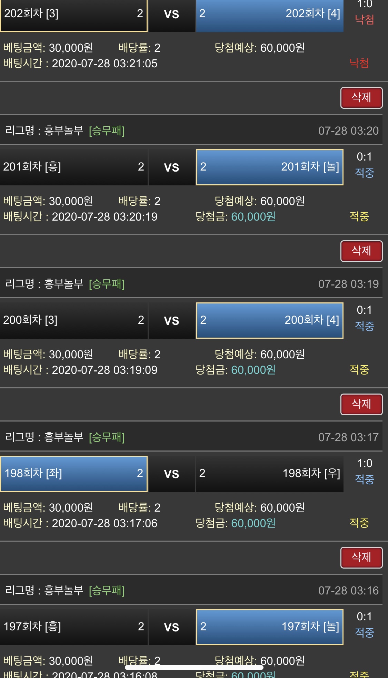Image resolution: width=388 pixels, height=678 pixels.
Task: Choose the 197회차 [흥] box
Action: [73, 627]
